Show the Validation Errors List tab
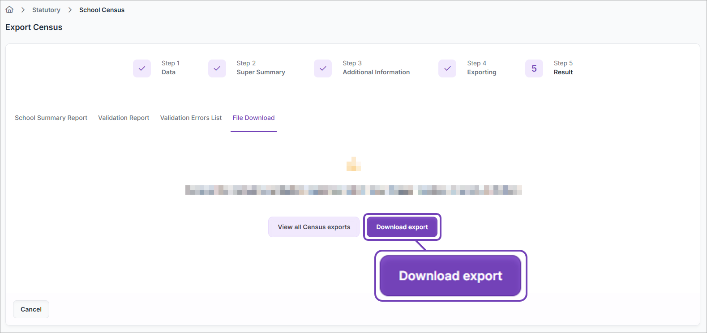 coord(191,118)
